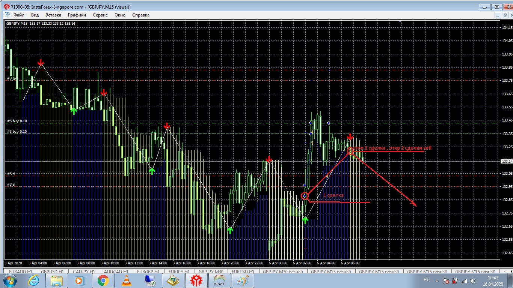Switch to the EURUSD H1 chart tab

point(243,271)
